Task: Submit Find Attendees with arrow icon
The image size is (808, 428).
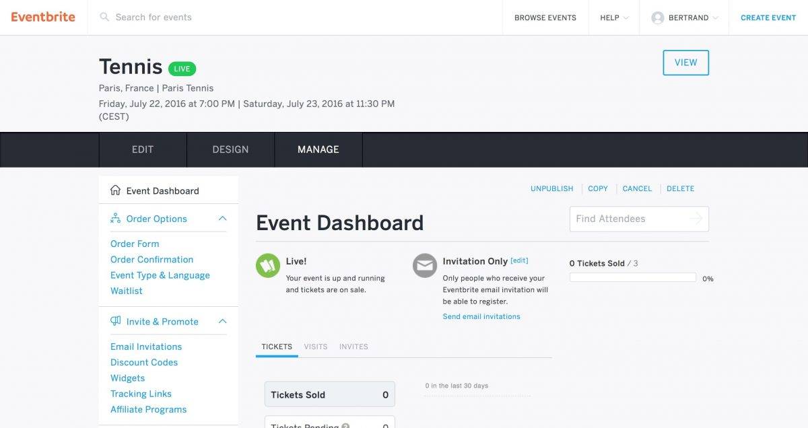Action: (x=696, y=219)
